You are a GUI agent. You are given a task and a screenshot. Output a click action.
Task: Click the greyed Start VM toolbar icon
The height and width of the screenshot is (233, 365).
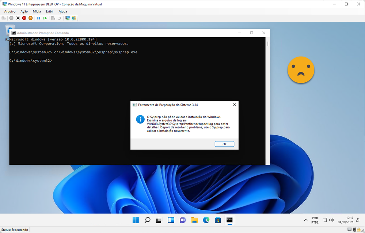pyautogui.click(x=11, y=18)
